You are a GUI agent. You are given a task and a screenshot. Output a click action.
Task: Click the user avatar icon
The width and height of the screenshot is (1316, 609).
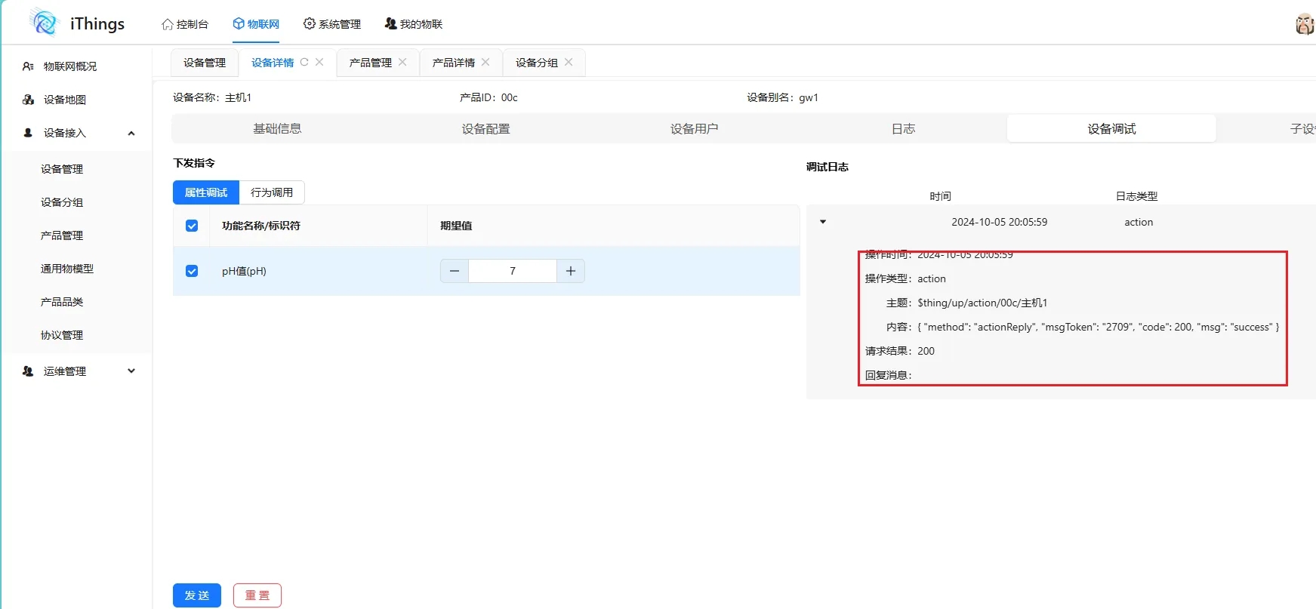point(1305,24)
